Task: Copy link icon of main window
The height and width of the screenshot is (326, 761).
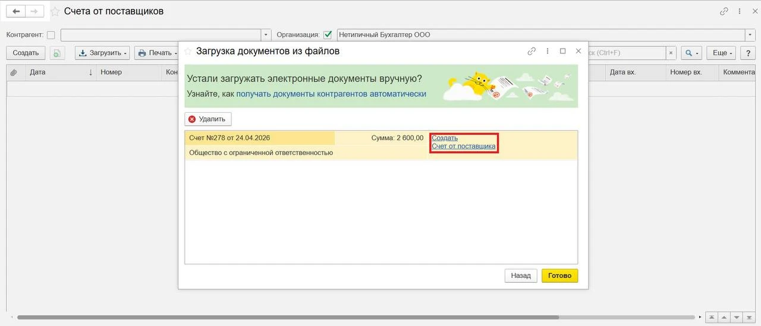Action: 724,11
